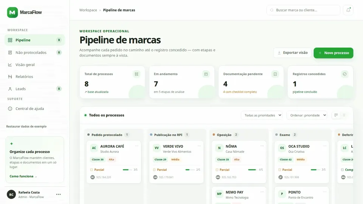363x204 pixels.
Task: Open the OCA STUDIO card options menu
Action: click(324, 146)
